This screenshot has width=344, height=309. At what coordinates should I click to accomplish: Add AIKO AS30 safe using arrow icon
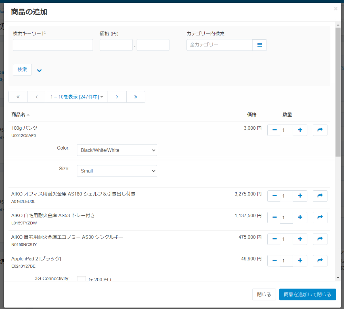(320, 239)
